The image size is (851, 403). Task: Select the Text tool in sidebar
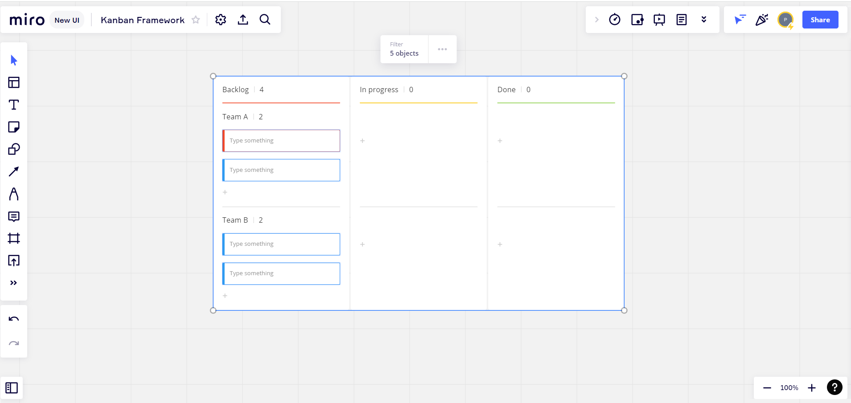click(x=14, y=105)
